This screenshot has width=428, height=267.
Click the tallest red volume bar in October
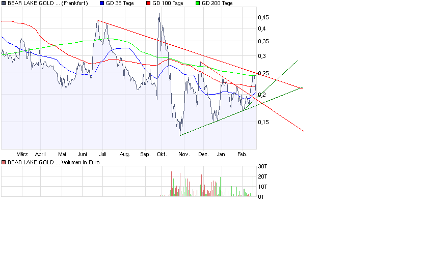(171, 184)
